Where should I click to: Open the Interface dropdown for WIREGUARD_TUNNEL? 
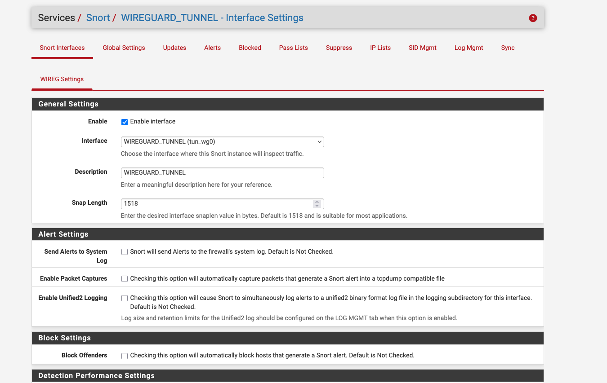[222, 142]
